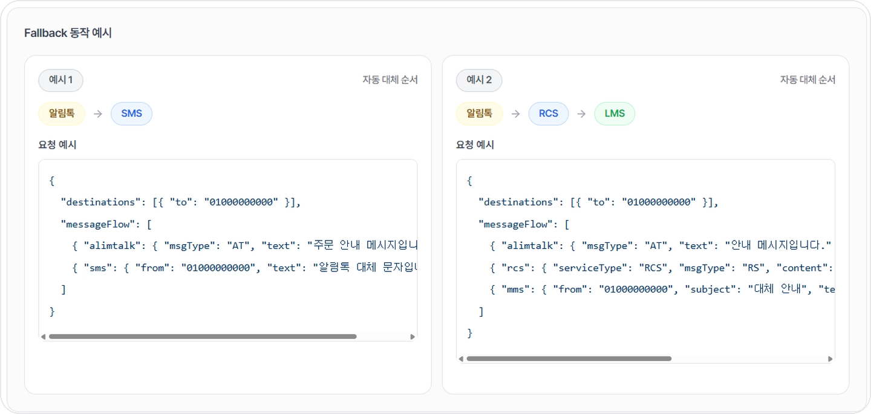Click 자동 대체 순서 label in 예시 1 card
This screenshot has height=414, width=871.
point(390,80)
